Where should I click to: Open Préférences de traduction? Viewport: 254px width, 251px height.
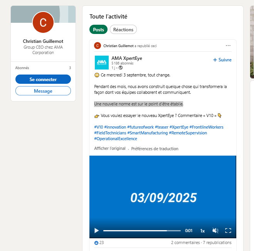(155, 149)
